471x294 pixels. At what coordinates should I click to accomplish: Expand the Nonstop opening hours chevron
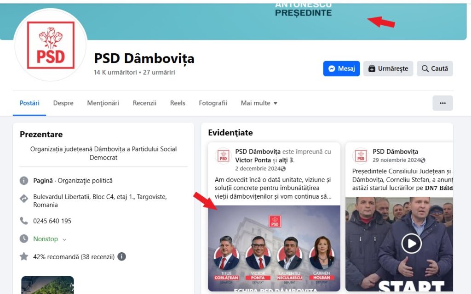(64, 239)
